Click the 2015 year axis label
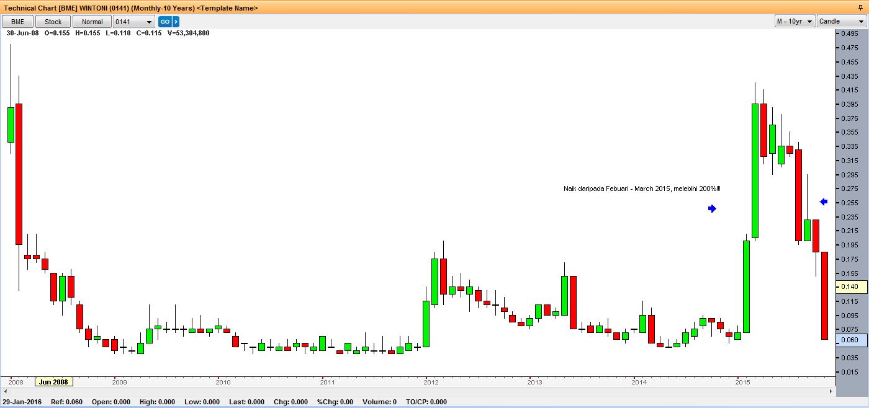 [742, 382]
